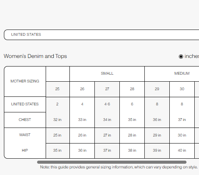The height and width of the screenshot is (175, 199).
Task: Click the SMALL column header
Action: click(107, 73)
